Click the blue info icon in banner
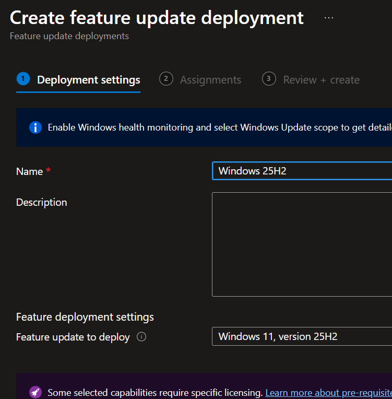Image resolution: width=392 pixels, height=399 pixels. pyautogui.click(x=35, y=127)
